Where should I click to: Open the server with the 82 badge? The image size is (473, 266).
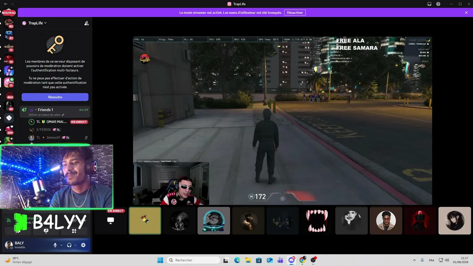8,24
